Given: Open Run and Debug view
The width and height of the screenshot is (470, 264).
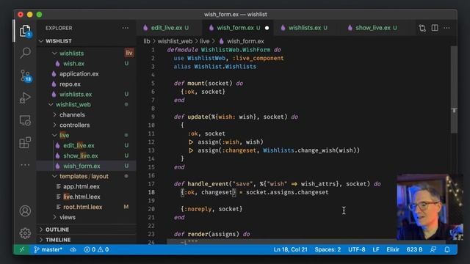Looking at the screenshot, I should (25, 98).
